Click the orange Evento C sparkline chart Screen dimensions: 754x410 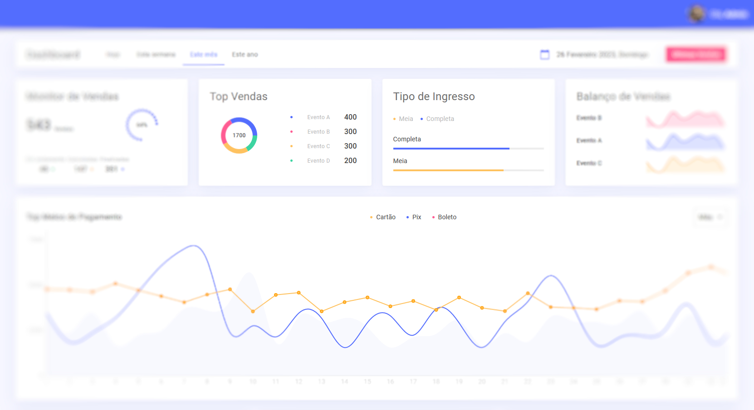pos(685,164)
